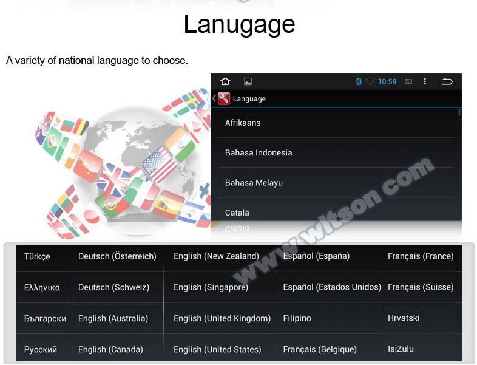Tap the Wi-Fi signal icon
Viewport: 477px width, 365px height.
coord(370,81)
